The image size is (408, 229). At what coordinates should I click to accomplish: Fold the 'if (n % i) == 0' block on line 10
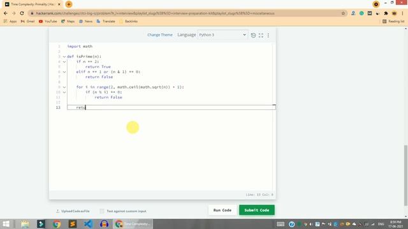[x=64, y=92]
